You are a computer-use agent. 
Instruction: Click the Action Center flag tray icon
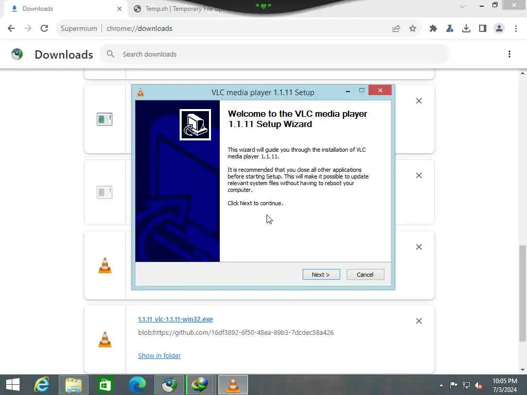click(453, 385)
